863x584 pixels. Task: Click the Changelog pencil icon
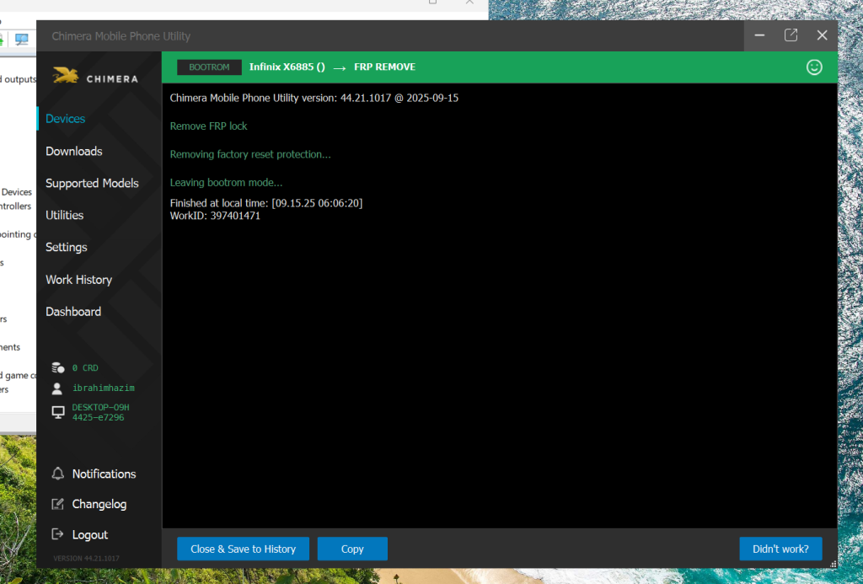coord(57,504)
